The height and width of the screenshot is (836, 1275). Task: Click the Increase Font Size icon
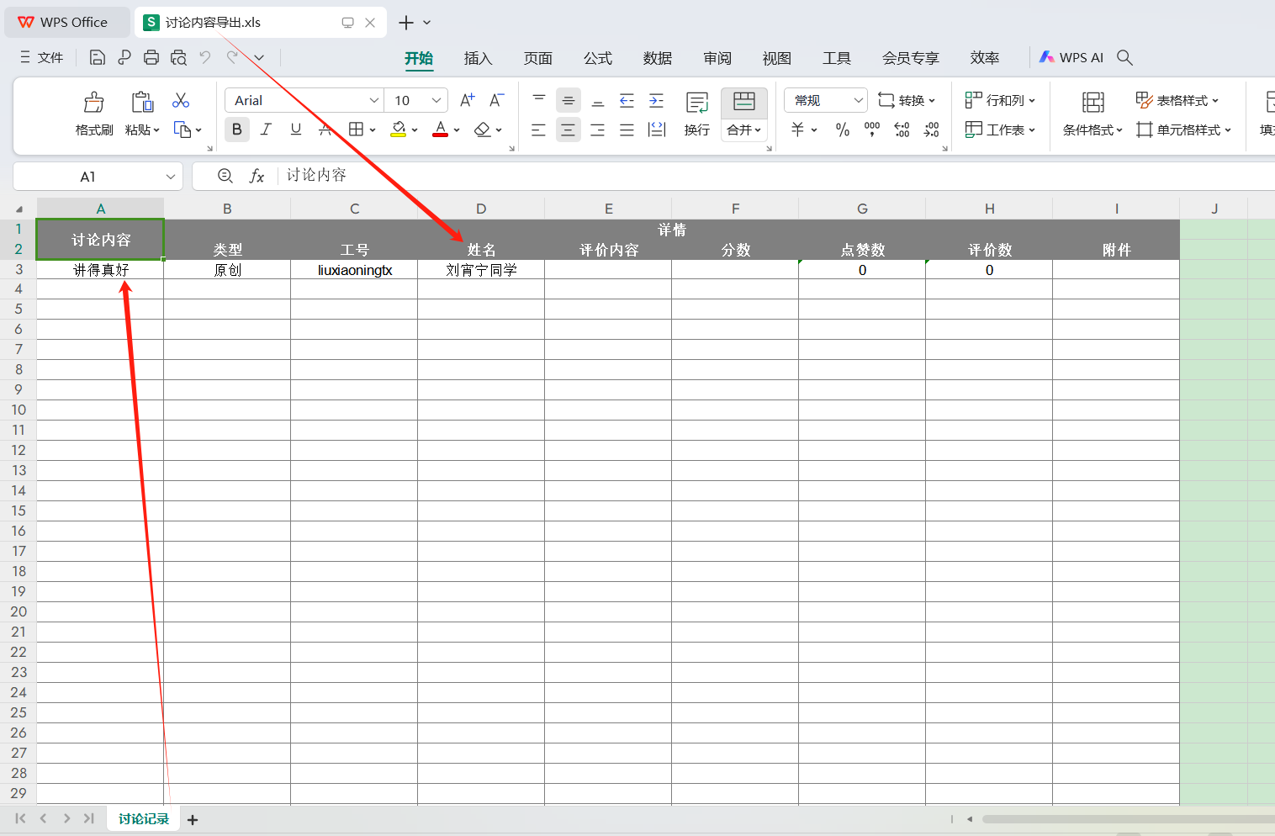pos(468,100)
